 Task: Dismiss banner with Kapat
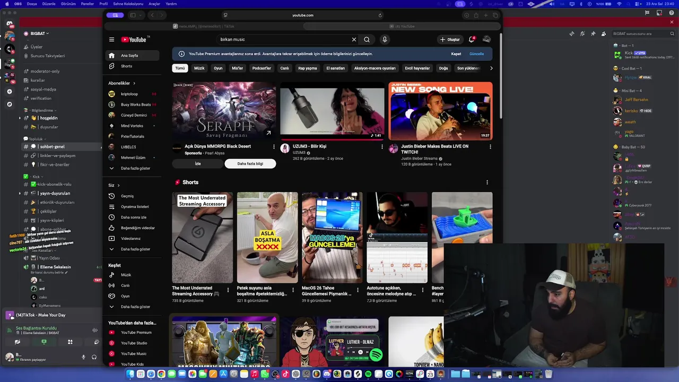pos(456,54)
